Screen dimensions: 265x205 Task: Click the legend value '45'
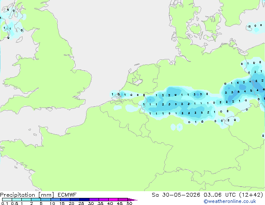pyautogui.click(x=120, y=203)
